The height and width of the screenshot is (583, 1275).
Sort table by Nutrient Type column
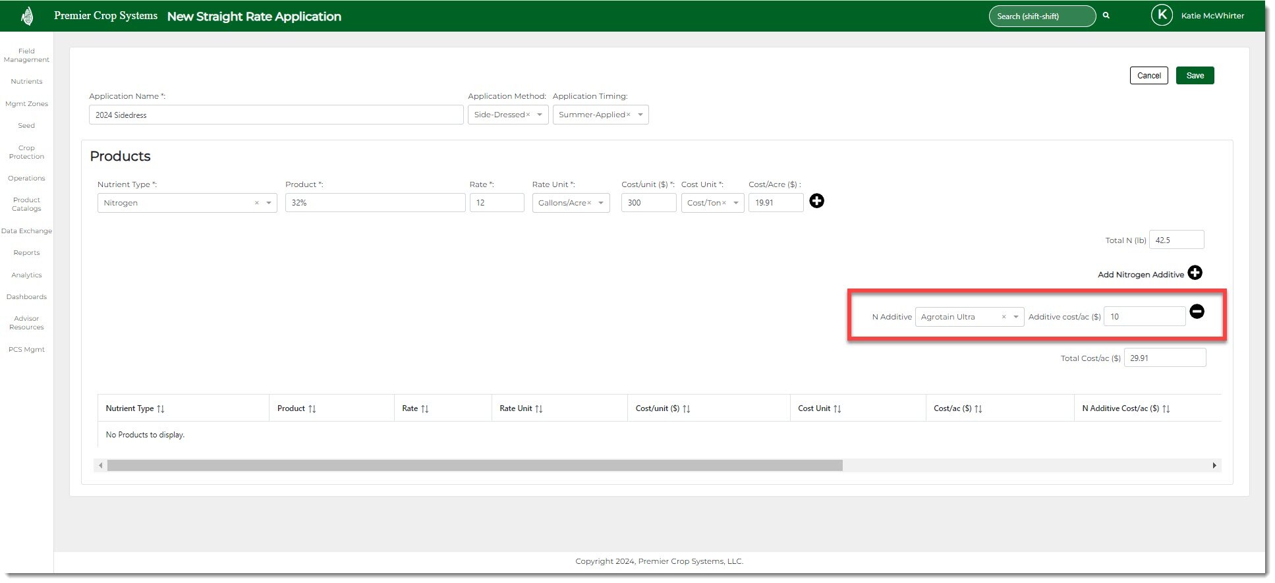pos(161,409)
